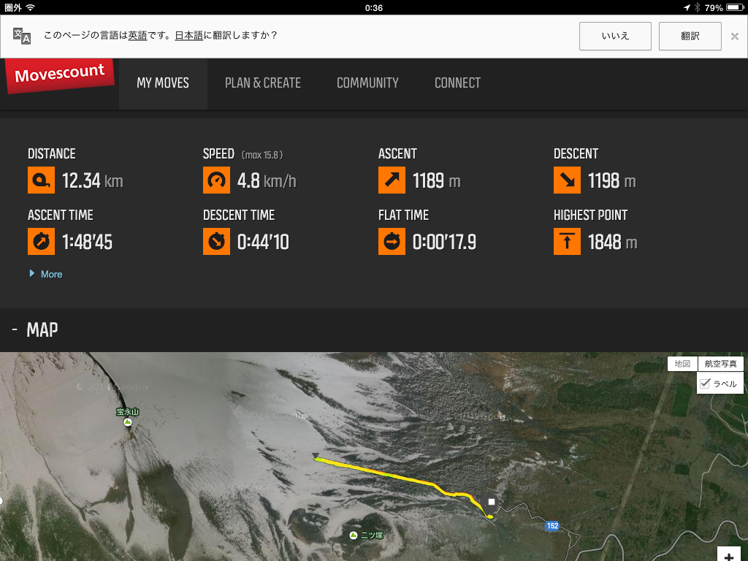Click the descent time stopwatch icon
This screenshot has width=748, height=561.
tap(216, 242)
